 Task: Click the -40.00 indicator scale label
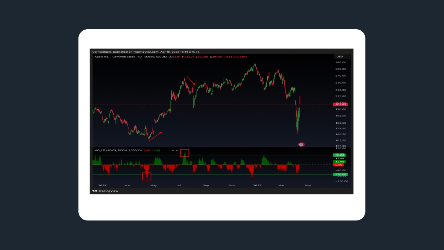coord(341,170)
